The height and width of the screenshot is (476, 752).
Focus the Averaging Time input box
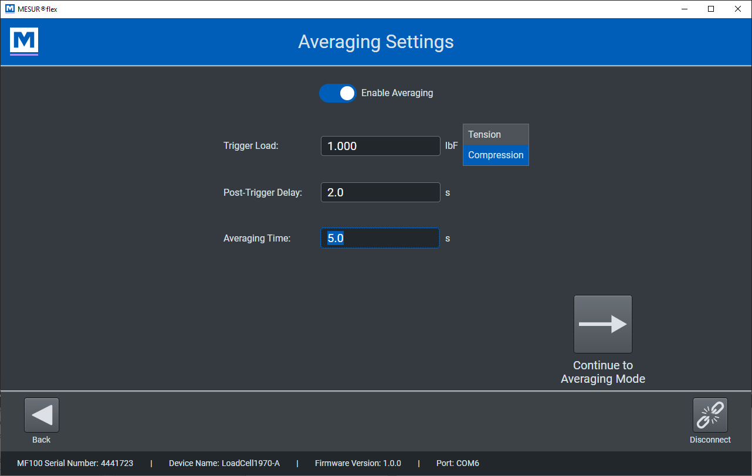point(380,238)
